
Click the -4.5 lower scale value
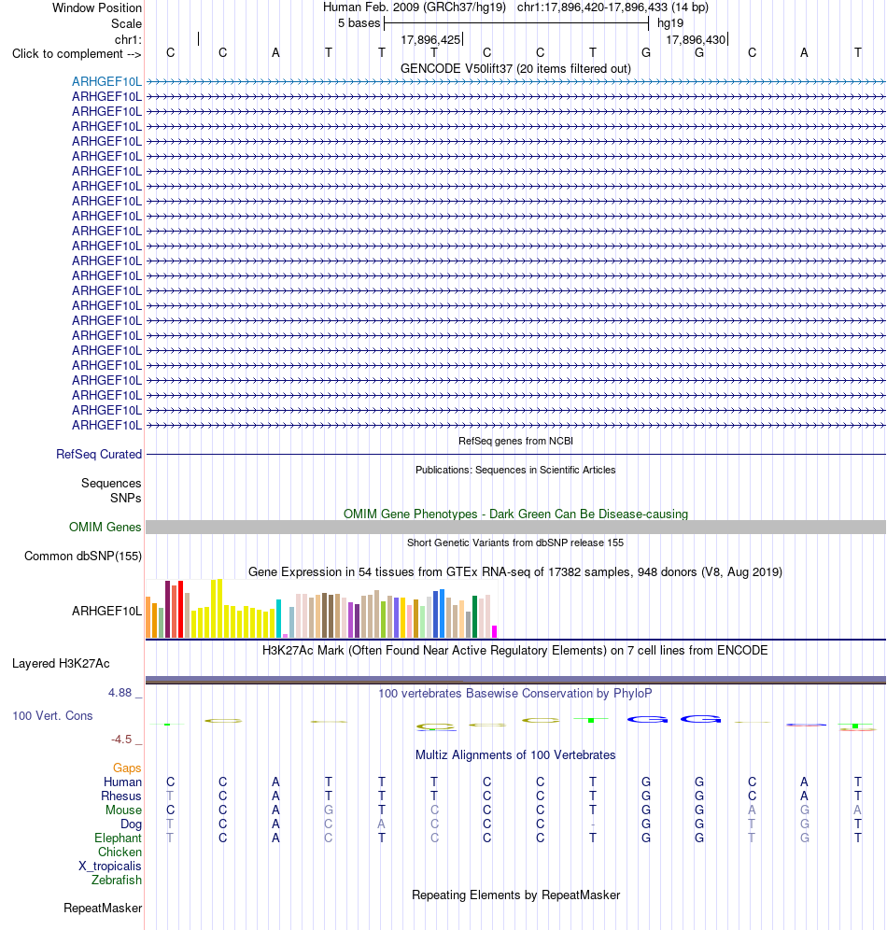coord(121,739)
